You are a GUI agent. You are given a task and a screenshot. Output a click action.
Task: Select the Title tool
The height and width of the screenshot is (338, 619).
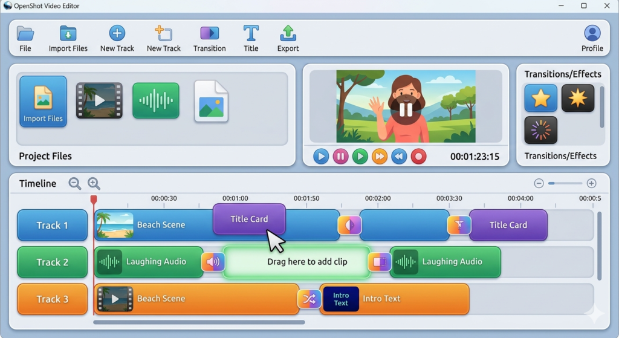coord(251,39)
